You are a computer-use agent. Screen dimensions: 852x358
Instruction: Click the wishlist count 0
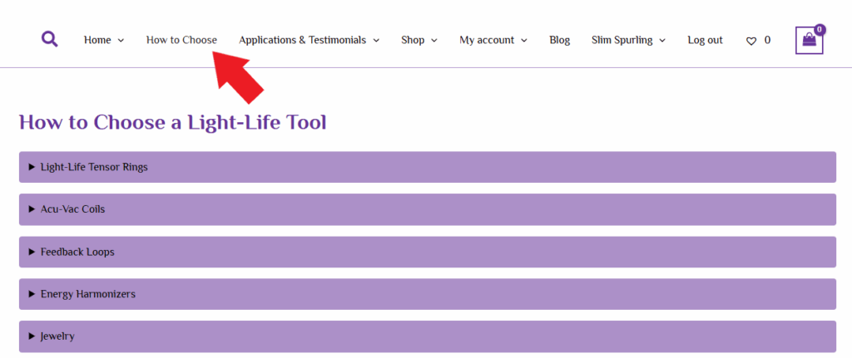(767, 40)
